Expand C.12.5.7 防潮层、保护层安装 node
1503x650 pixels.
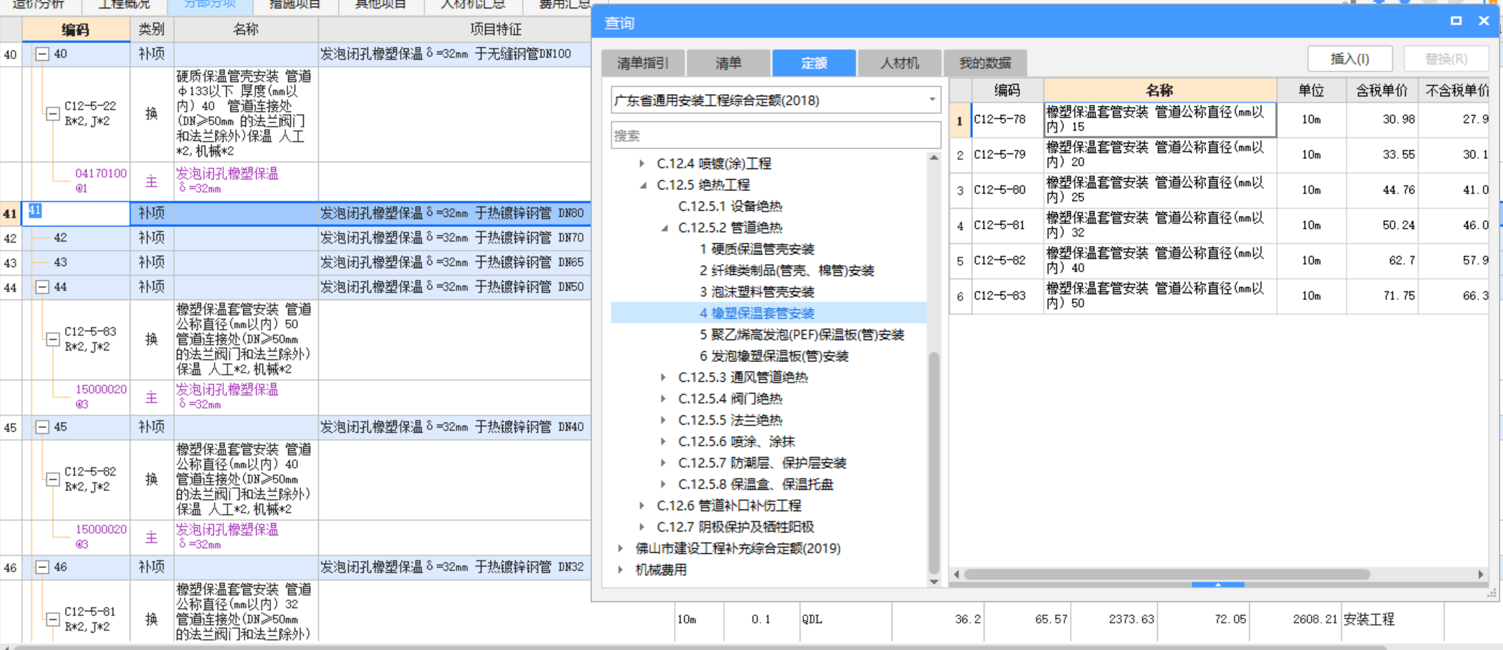[663, 463]
